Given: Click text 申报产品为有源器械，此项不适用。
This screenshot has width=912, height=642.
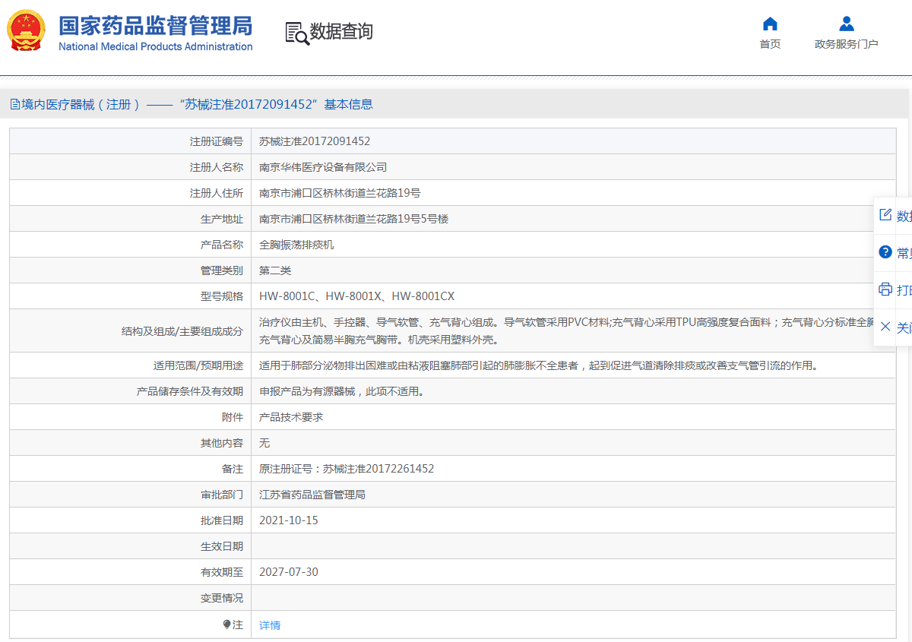Looking at the screenshot, I should click(341, 391).
